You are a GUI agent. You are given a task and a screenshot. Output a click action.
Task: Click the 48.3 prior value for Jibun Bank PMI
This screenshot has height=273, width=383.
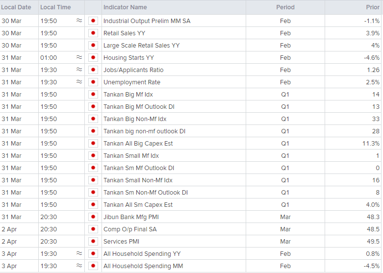click(x=373, y=217)
